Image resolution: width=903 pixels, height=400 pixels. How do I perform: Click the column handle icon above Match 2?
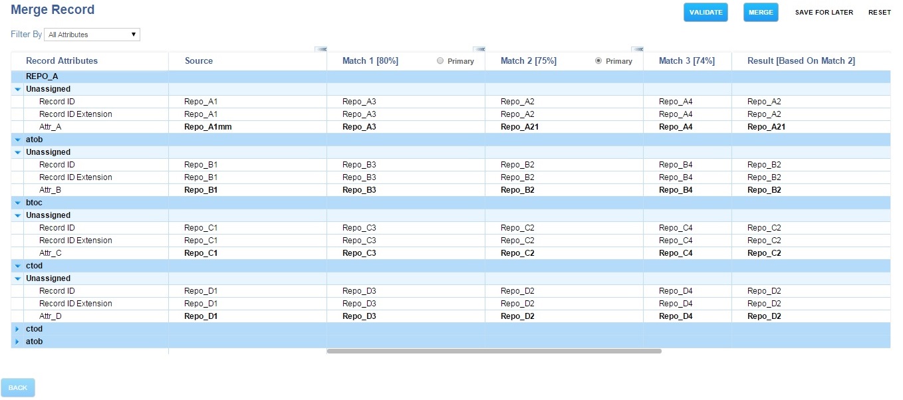tap(637, 49)
